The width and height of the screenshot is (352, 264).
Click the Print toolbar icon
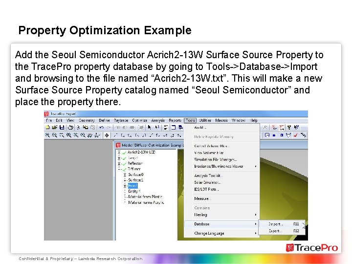tap(70, 128)
